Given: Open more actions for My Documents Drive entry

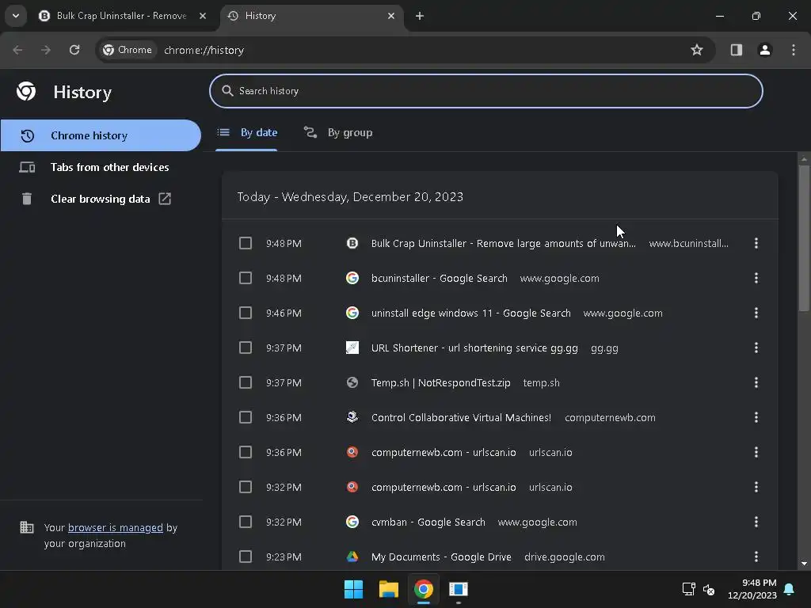Looking at the screenshot, I should pyautogui.click(x=756, y=557).
